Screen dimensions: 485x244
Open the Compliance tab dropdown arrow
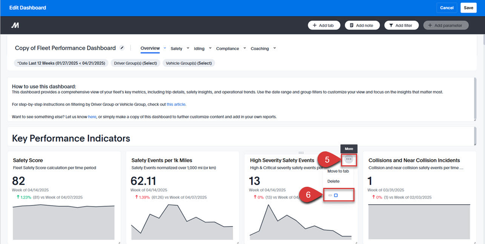tap(244, 48)
